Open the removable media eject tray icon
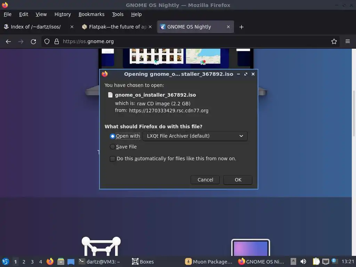356x267 pixels. pos(293,262)
